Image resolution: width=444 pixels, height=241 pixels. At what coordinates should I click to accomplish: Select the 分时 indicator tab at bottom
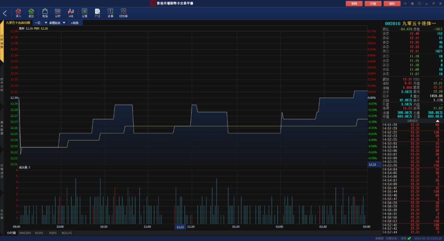pyautogui.click(x=12, y=233)
